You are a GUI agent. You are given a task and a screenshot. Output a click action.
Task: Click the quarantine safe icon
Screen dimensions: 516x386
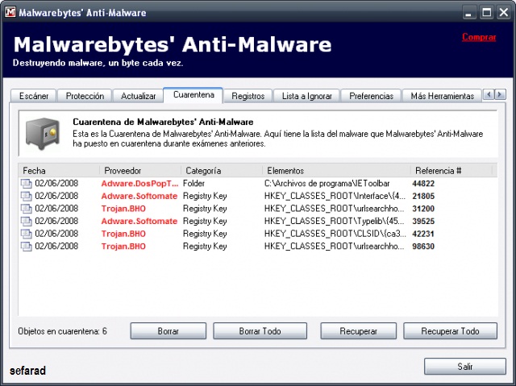[40, 133]
